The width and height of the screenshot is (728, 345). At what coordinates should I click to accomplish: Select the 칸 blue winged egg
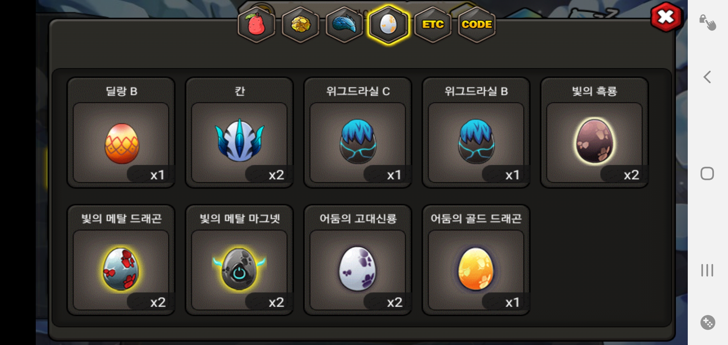tap(239, 133)
